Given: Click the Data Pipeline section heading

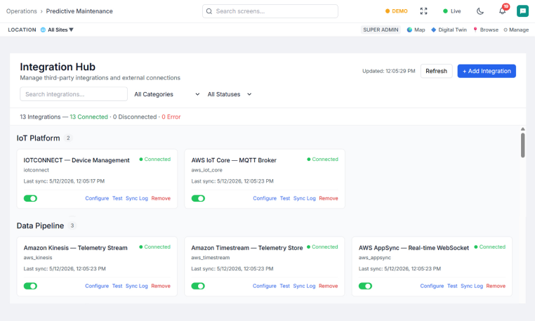Looking at the screenshot, I should (40, 225).
